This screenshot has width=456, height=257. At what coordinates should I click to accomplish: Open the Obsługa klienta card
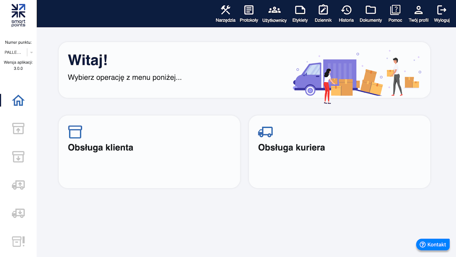(x=149, y=152)
